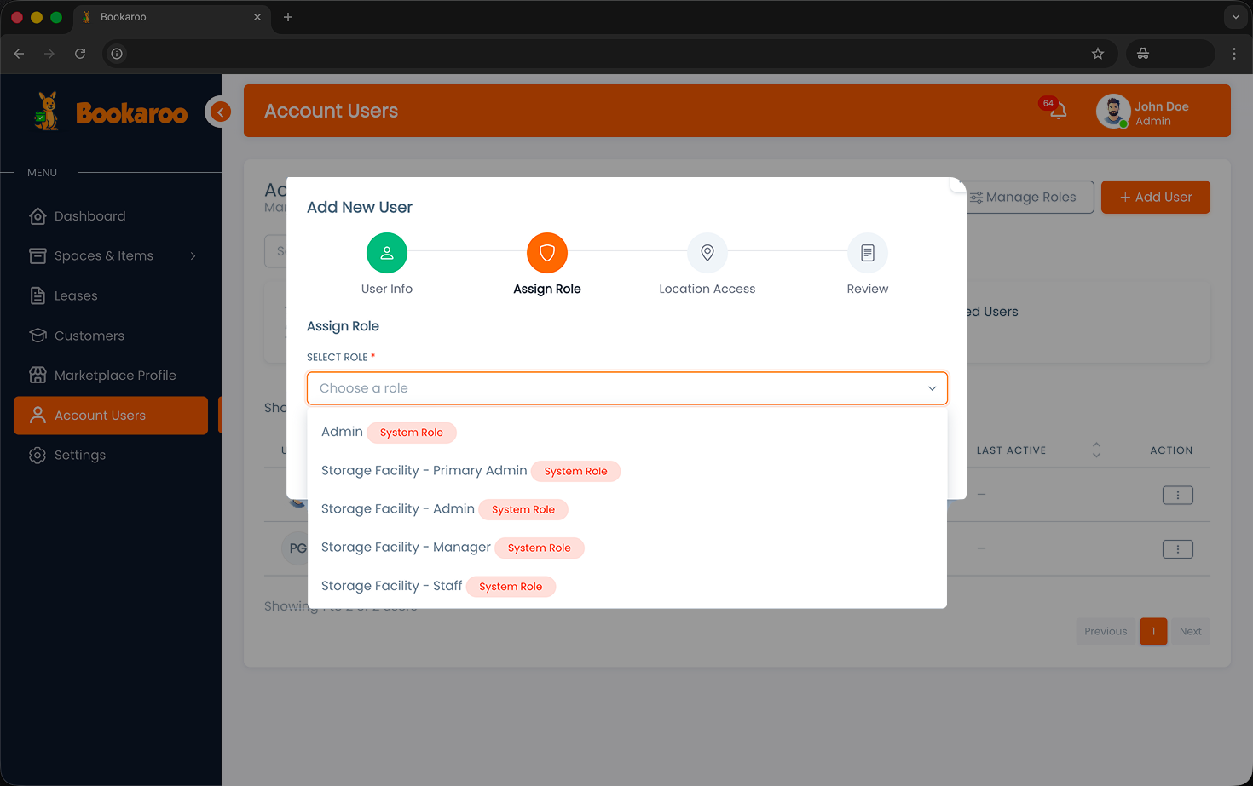Click the Dashboard icon in sidebar

[x=38, y=215]
